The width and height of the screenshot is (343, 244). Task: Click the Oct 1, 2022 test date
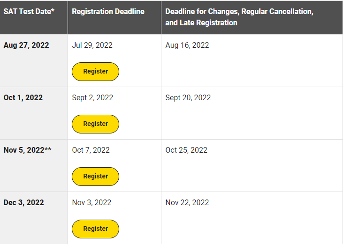23,98
